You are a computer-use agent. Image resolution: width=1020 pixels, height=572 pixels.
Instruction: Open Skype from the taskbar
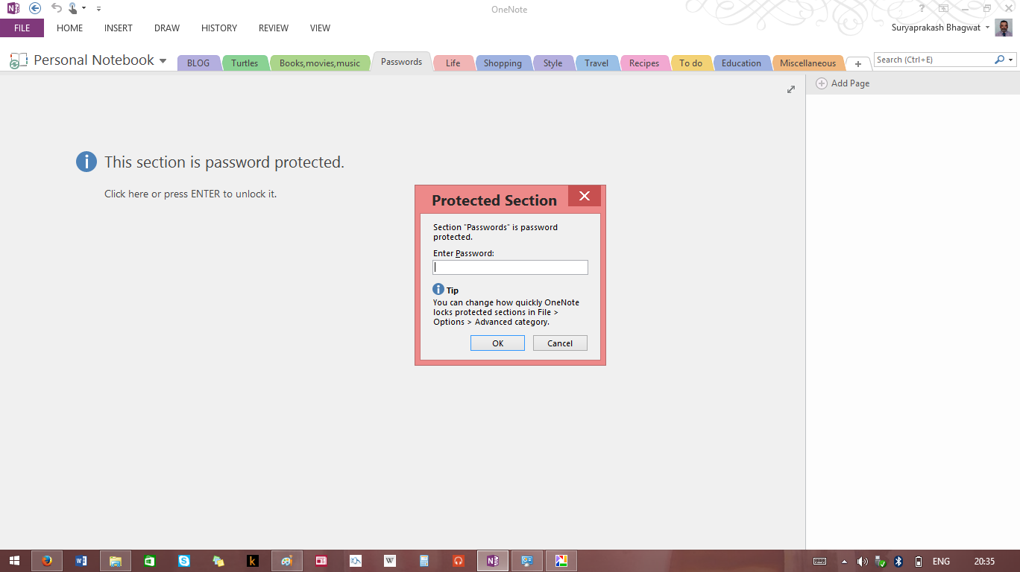pos(184,561)
